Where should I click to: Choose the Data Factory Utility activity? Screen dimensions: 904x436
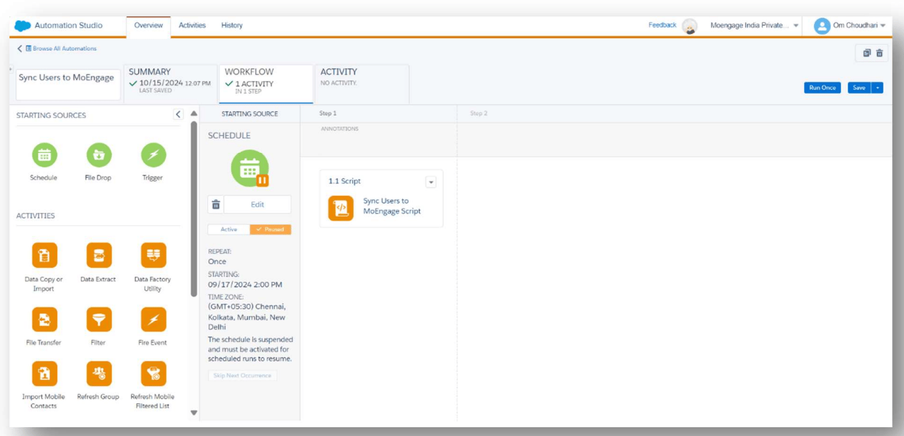tap(153, 255)
